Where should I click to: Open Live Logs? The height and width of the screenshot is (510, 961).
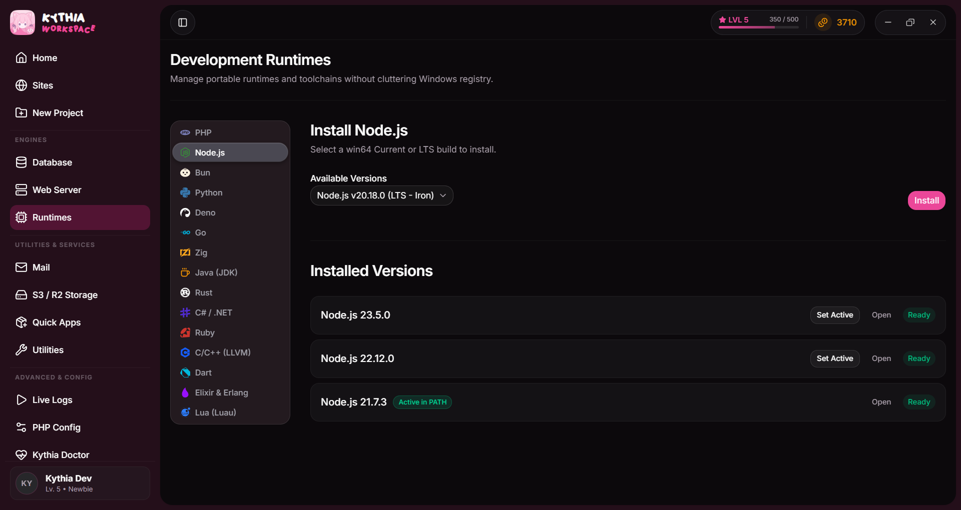pyautogui.click(x=80, y=400)
